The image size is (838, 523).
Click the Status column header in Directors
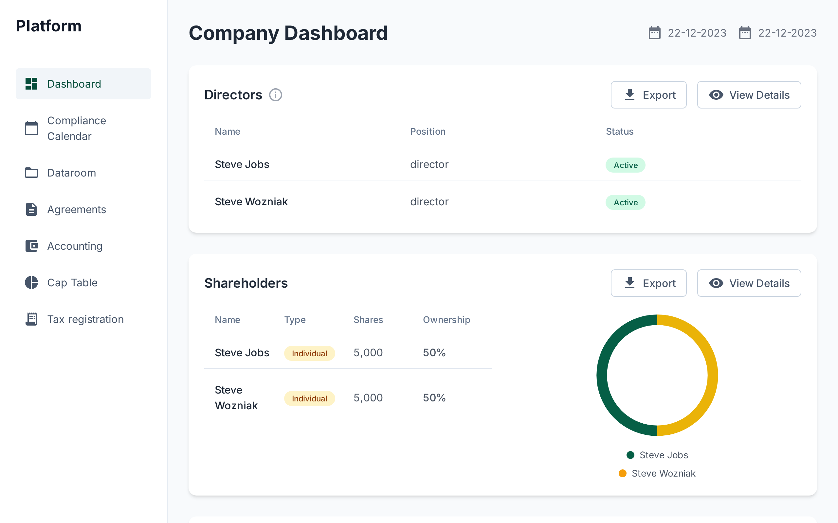[x=619, y=131]
